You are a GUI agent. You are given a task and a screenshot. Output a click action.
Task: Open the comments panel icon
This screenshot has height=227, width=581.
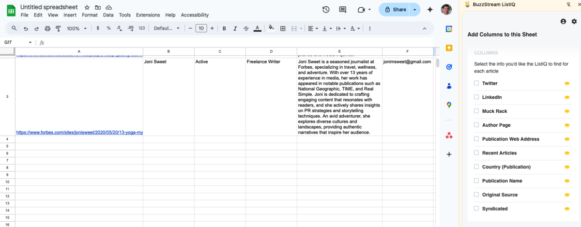(343, 10)
